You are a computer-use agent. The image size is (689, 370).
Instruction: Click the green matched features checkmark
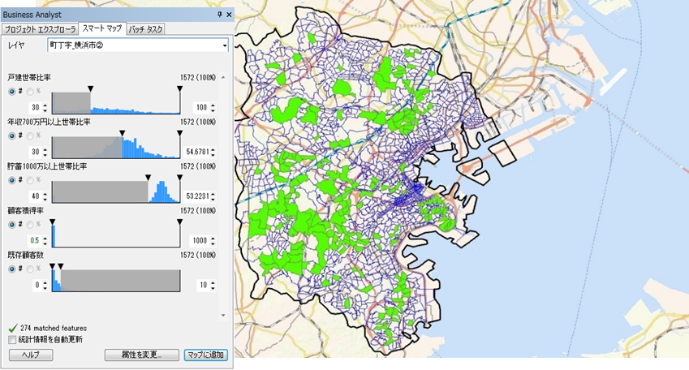click(13, 328)
